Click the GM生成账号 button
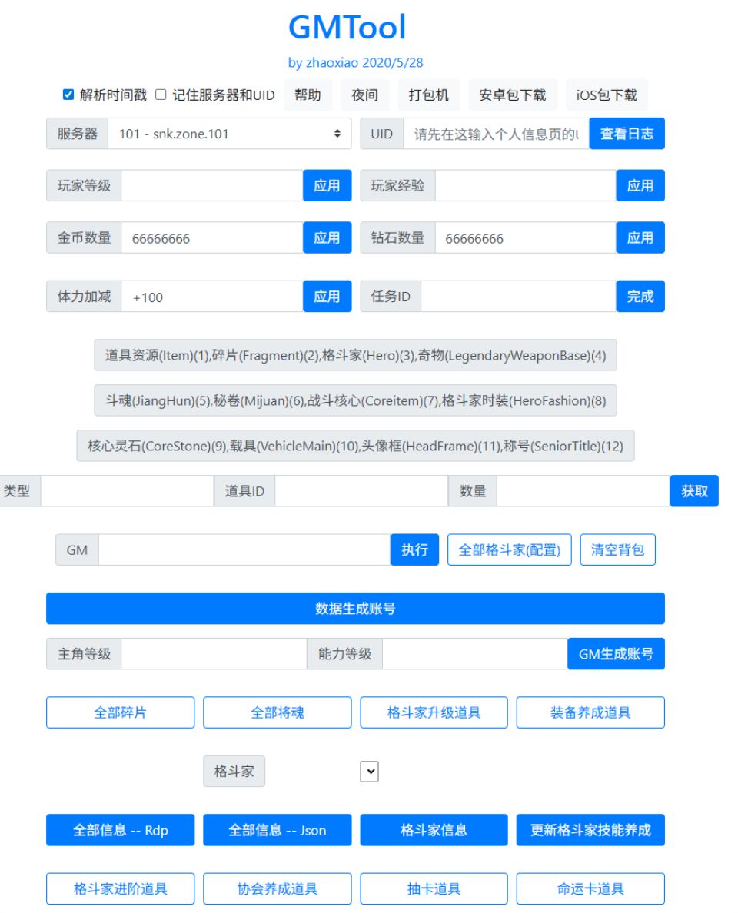The height and width of the screenshot is (913, 738). pos(616,655)
